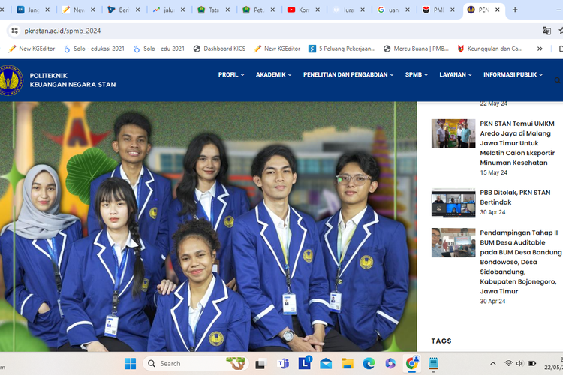Open the Notepad app in taskbar
563x375 pixels.
(433, 364)
